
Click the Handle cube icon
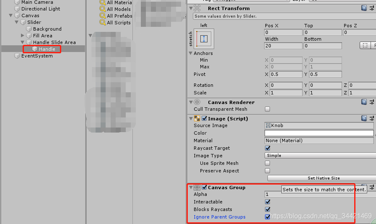(35, 49)
